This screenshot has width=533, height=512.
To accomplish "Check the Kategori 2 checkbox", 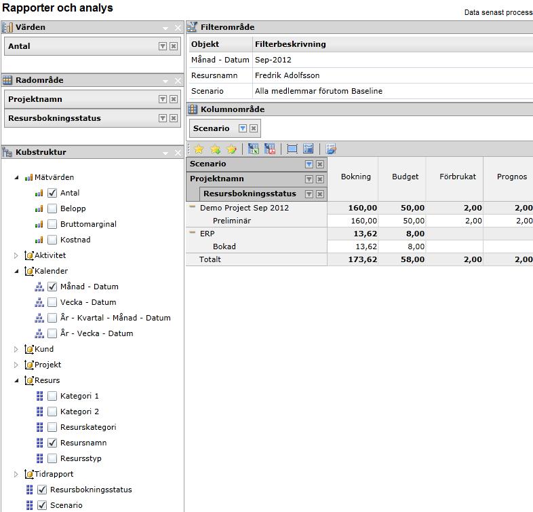I will click(52, 412).
